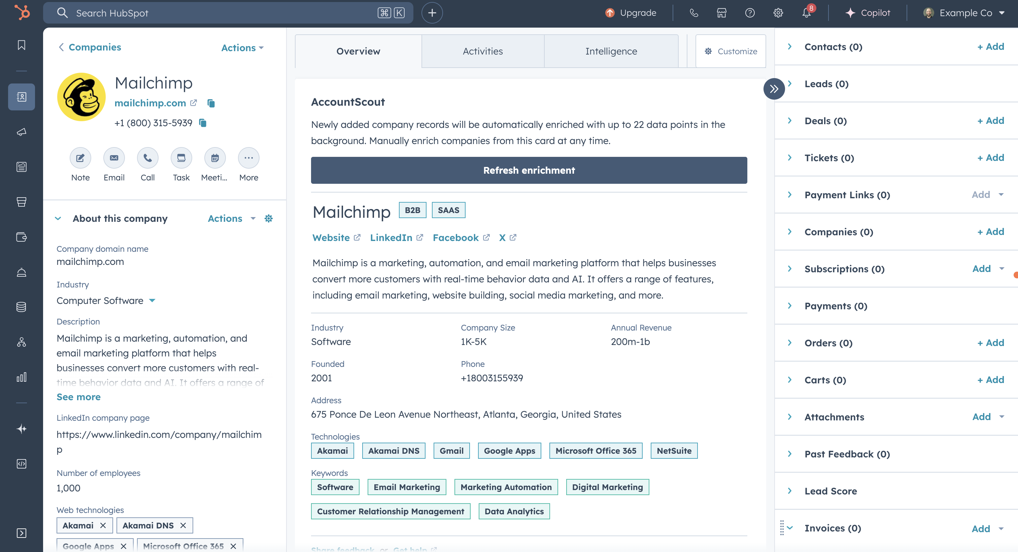Open the CRM contacts sidebar icon
The height and width of the screenshot is (552, 1018).
tap(21, 96)
